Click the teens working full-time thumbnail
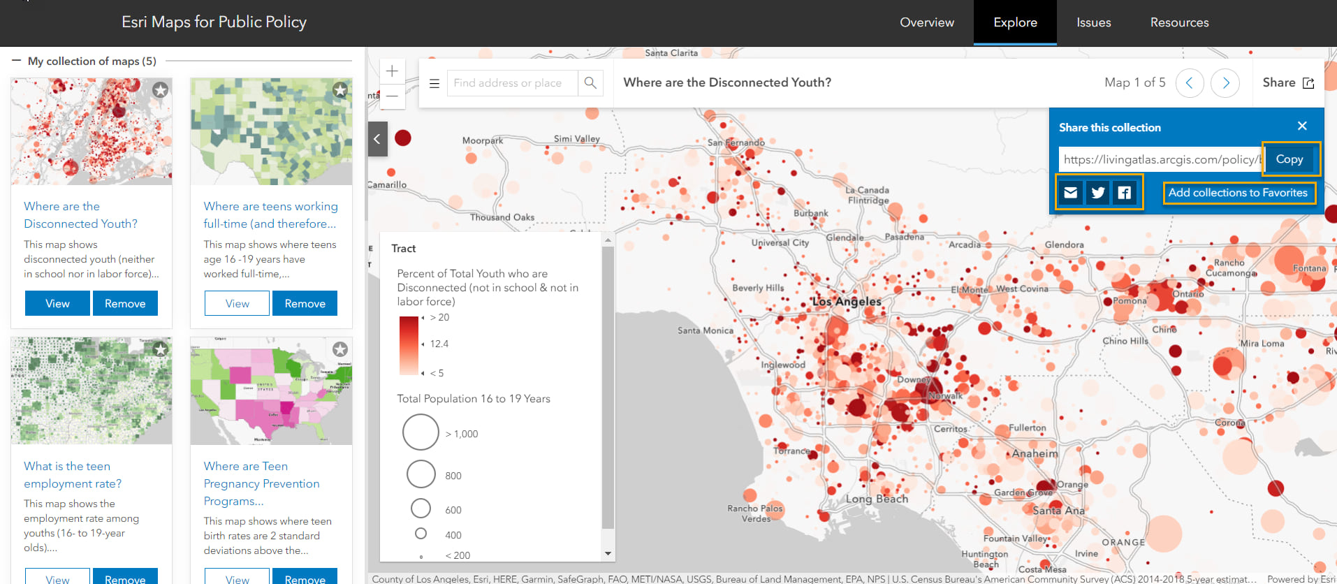 271,131
